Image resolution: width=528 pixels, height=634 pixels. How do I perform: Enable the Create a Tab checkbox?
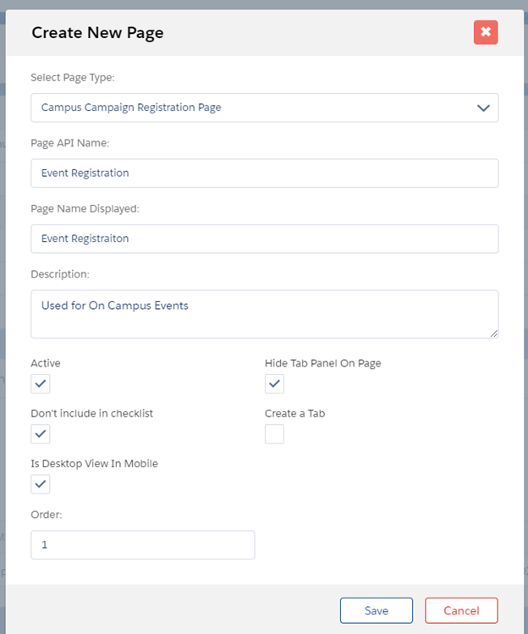(x=274, y=434)
